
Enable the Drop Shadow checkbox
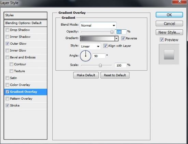coord(7,30)
